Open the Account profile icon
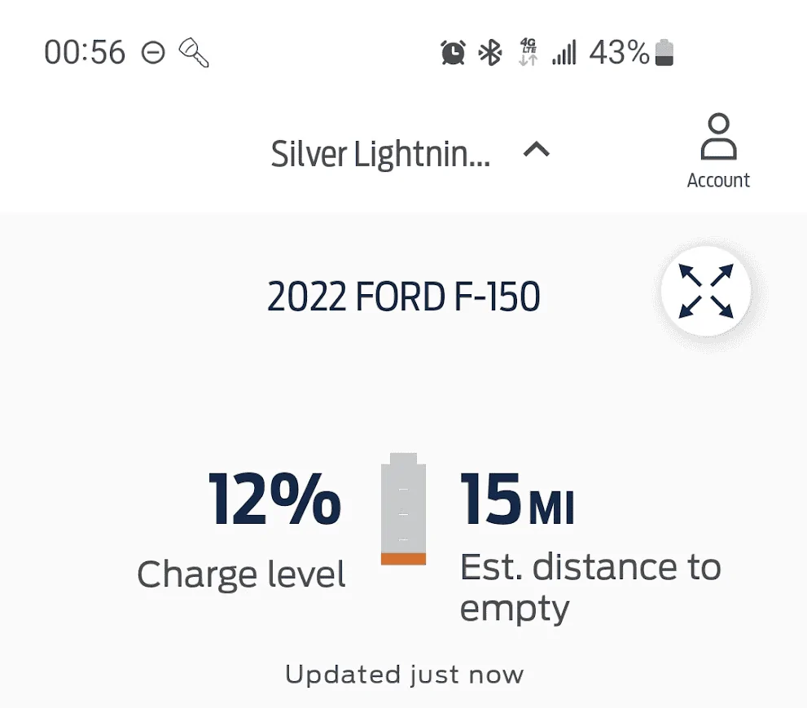Viewport: 807px width, 708px height. tap(717, 138)
